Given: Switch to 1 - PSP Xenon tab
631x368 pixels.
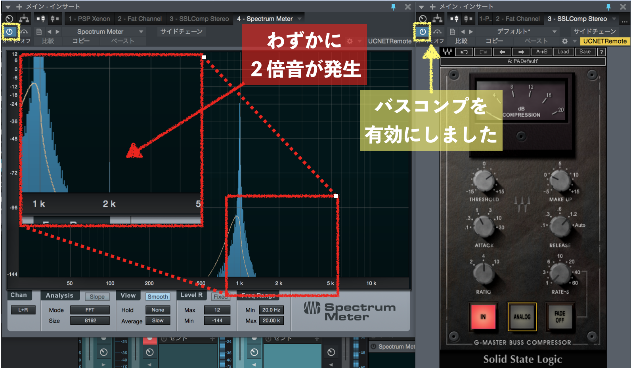Looking at the screenshot, I should [89, 19].
